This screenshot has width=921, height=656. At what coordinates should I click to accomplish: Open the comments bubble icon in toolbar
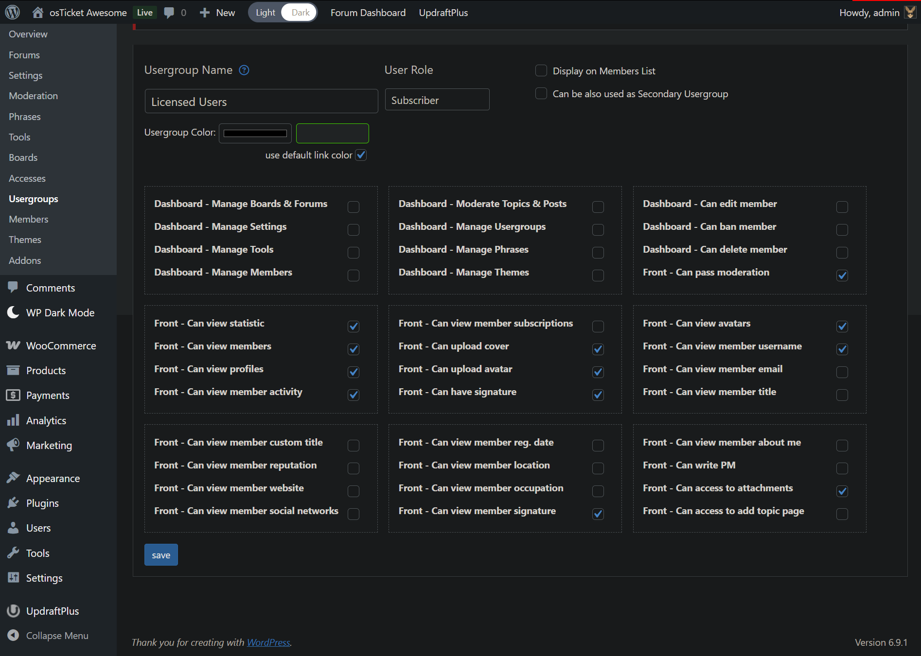click(x=169, y=13)
